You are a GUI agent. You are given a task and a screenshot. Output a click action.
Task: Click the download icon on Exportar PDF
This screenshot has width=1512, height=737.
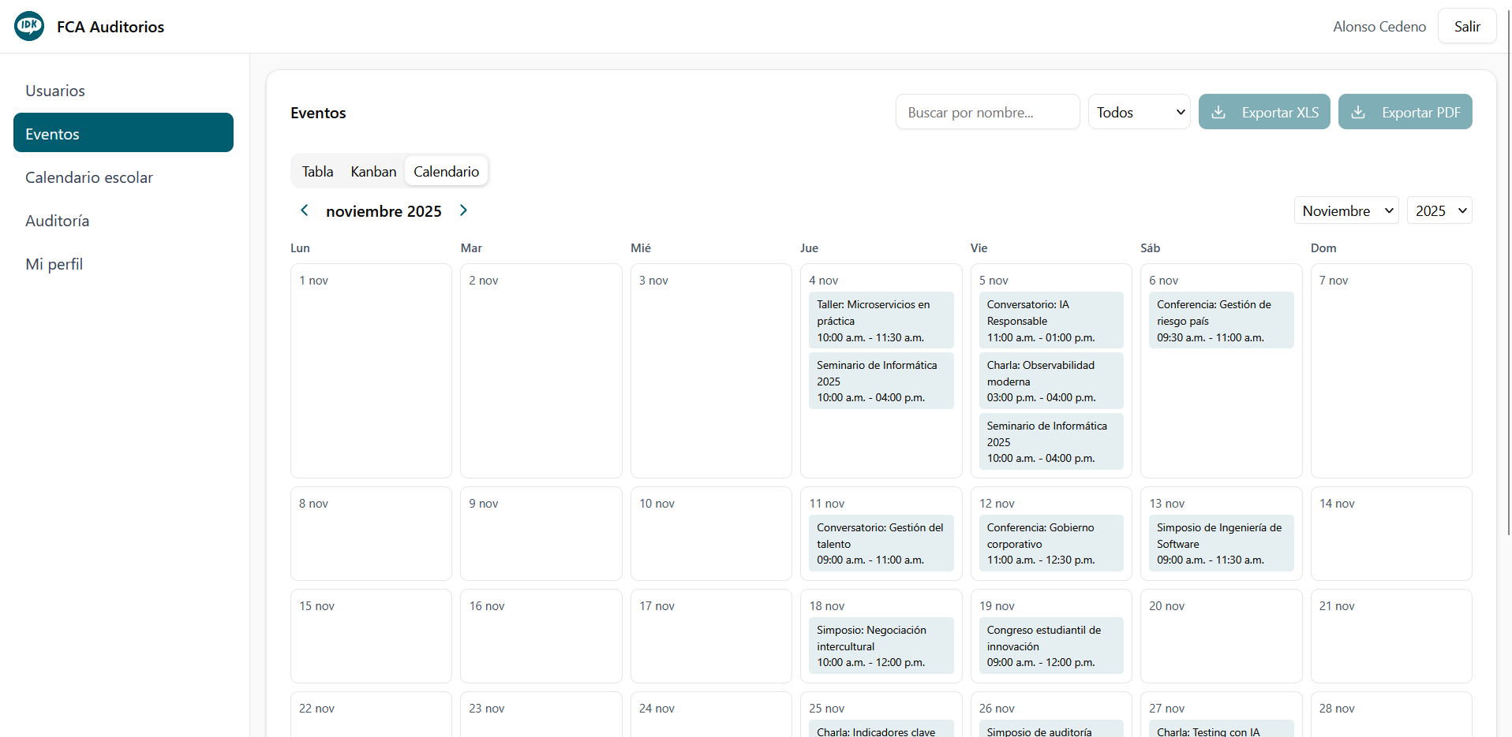point(1358,112)
